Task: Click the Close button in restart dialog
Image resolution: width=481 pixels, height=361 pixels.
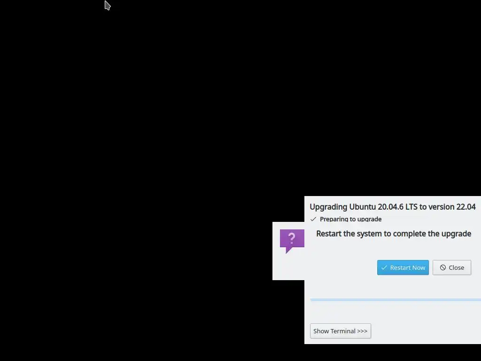Action: (x=451, y=267)
